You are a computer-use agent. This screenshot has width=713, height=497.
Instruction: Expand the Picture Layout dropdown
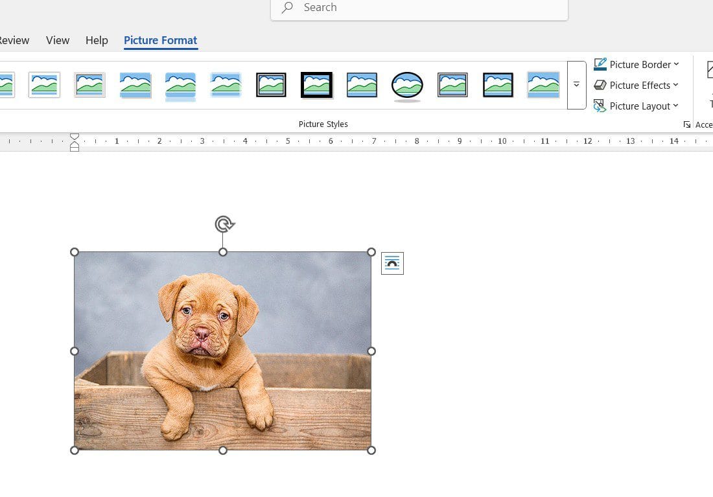coord(676,106)
